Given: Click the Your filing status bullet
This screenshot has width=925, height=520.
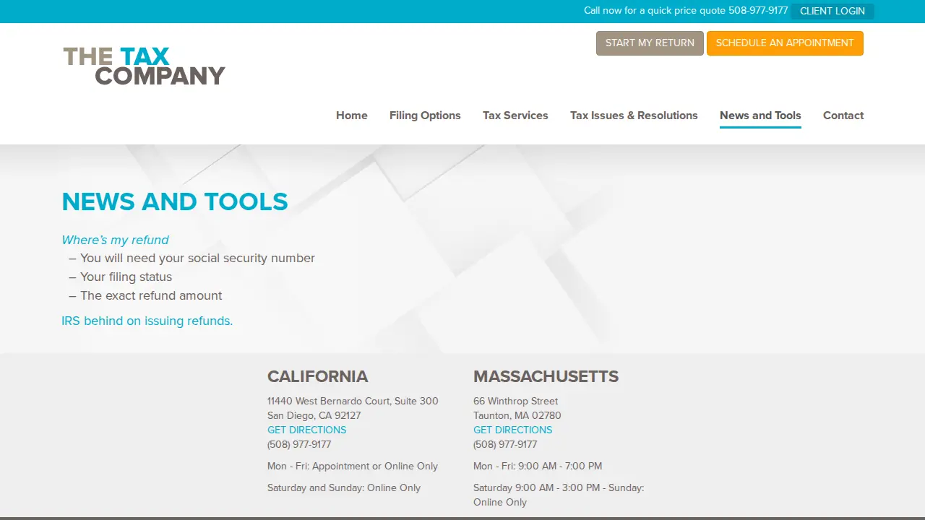Looking at the screenshot, I should coord(126,277).
